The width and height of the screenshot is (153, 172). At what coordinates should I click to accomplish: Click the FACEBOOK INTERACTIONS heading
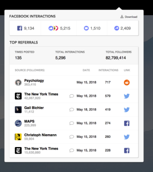tap(32, 16)
